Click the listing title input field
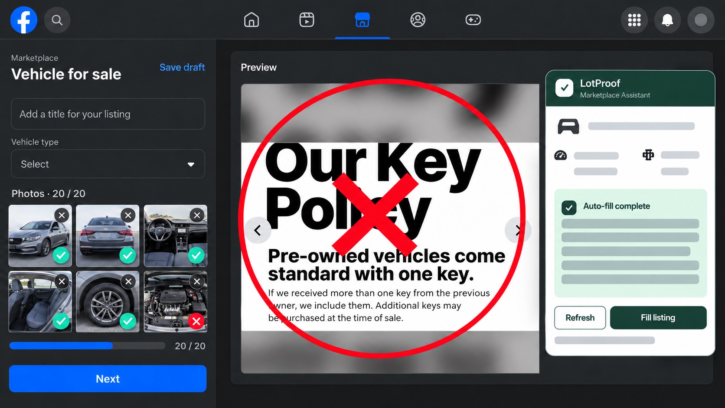The width and height of the screenshot is (725, 408). click(x=108, y=114)
